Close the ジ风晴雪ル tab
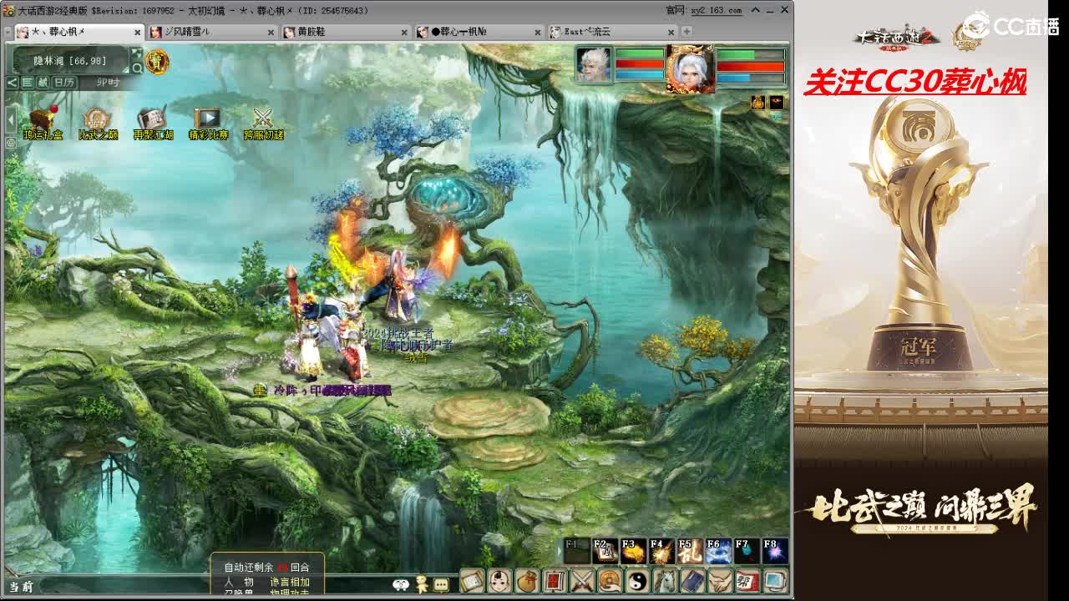Image resolution: width=1069 pixels, height=601 pixels. 271,33
